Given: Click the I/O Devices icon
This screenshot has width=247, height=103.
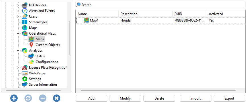Looking at the screenshot, I should [x=25, y=5].
